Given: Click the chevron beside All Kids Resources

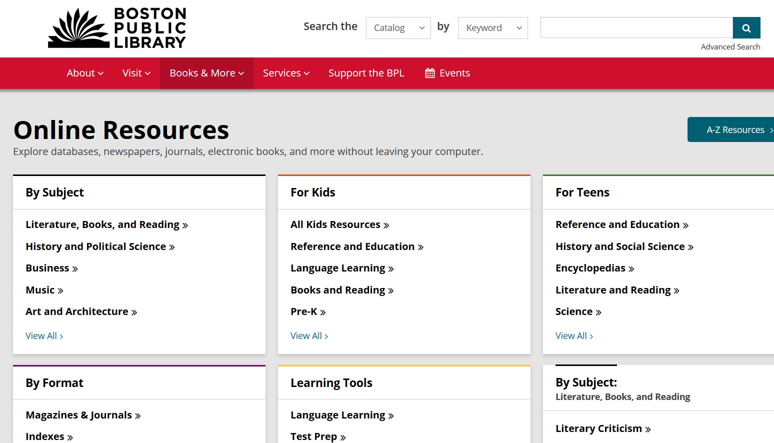Looking at the screenshot, I should [x=386, y=224].
